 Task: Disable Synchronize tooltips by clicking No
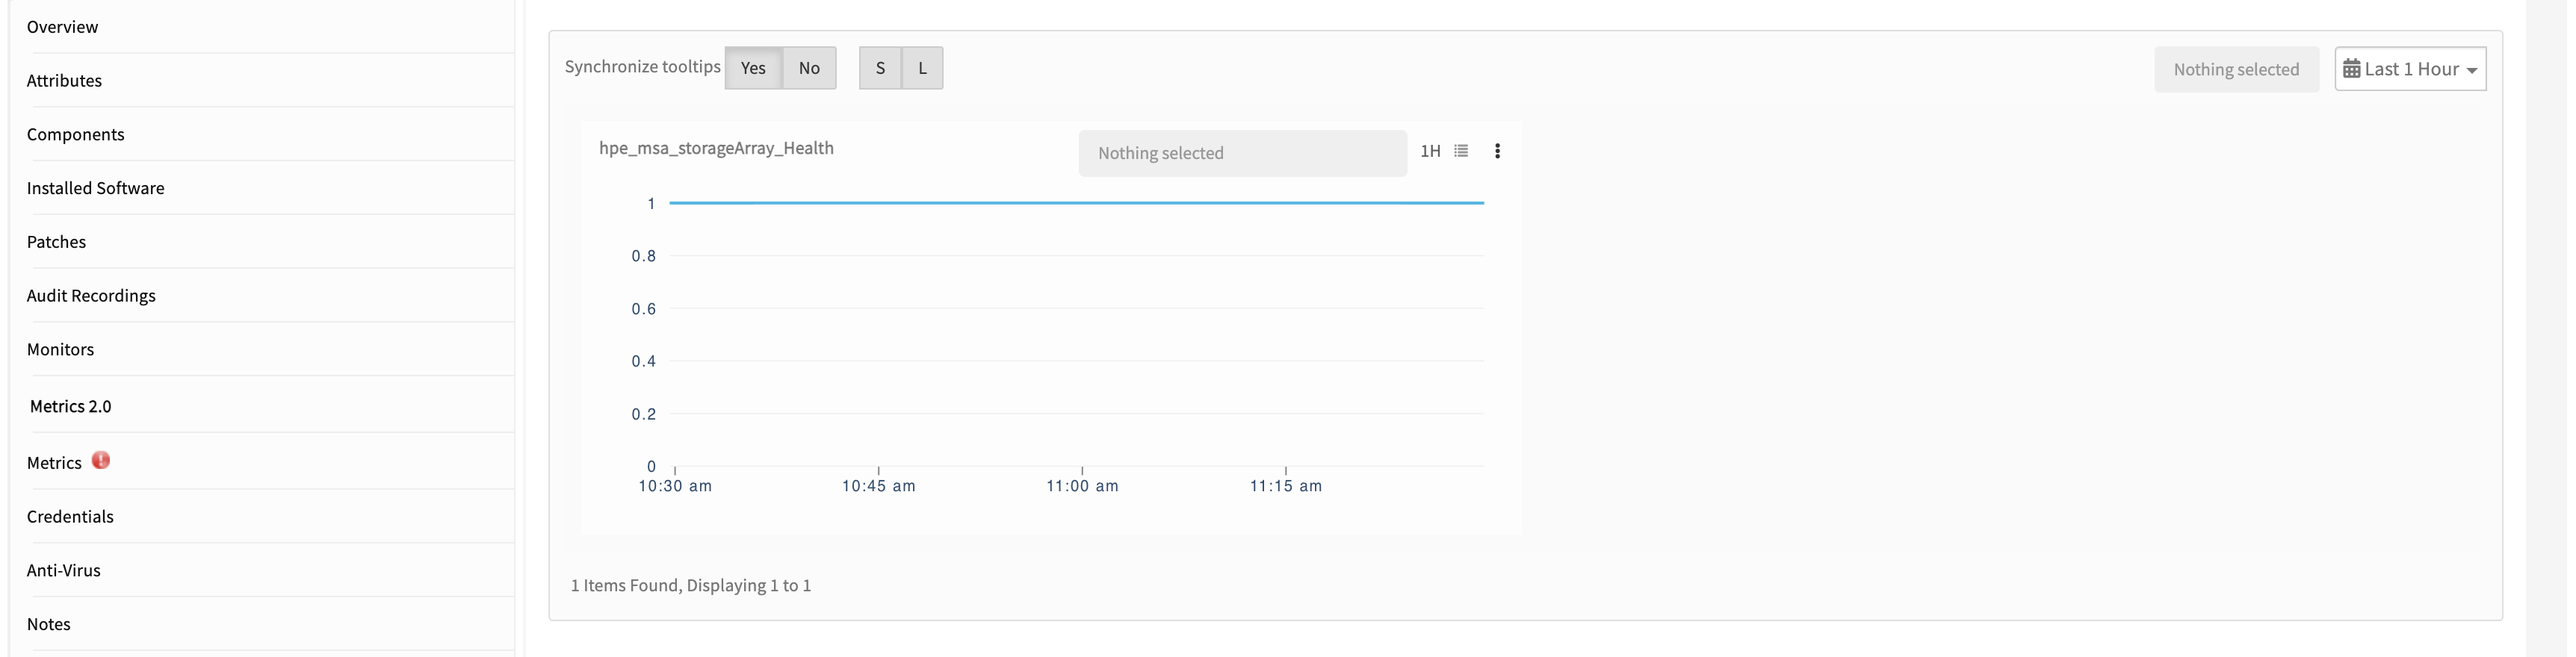tap(809, 68)
